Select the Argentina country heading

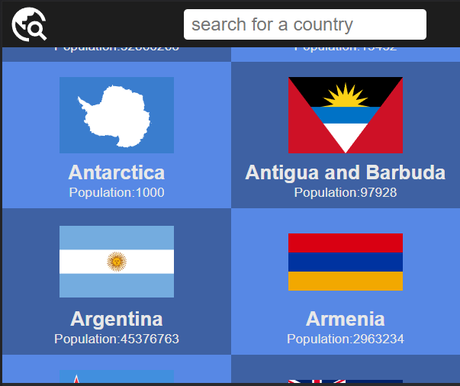point(117,318)
